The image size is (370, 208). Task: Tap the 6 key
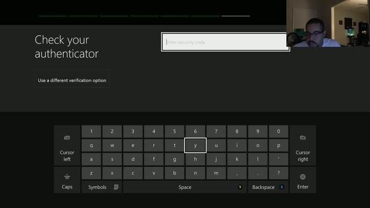[x=195, y=131]
